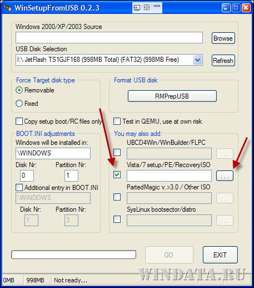Click the progress bar next to GO
254x288 pixels.
point(73,255)
